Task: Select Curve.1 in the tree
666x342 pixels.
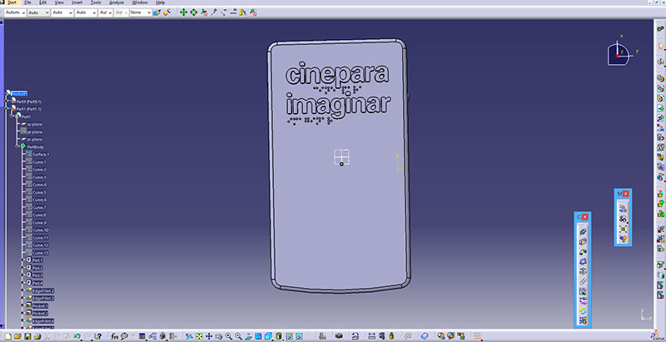Action: pos(39,162)
